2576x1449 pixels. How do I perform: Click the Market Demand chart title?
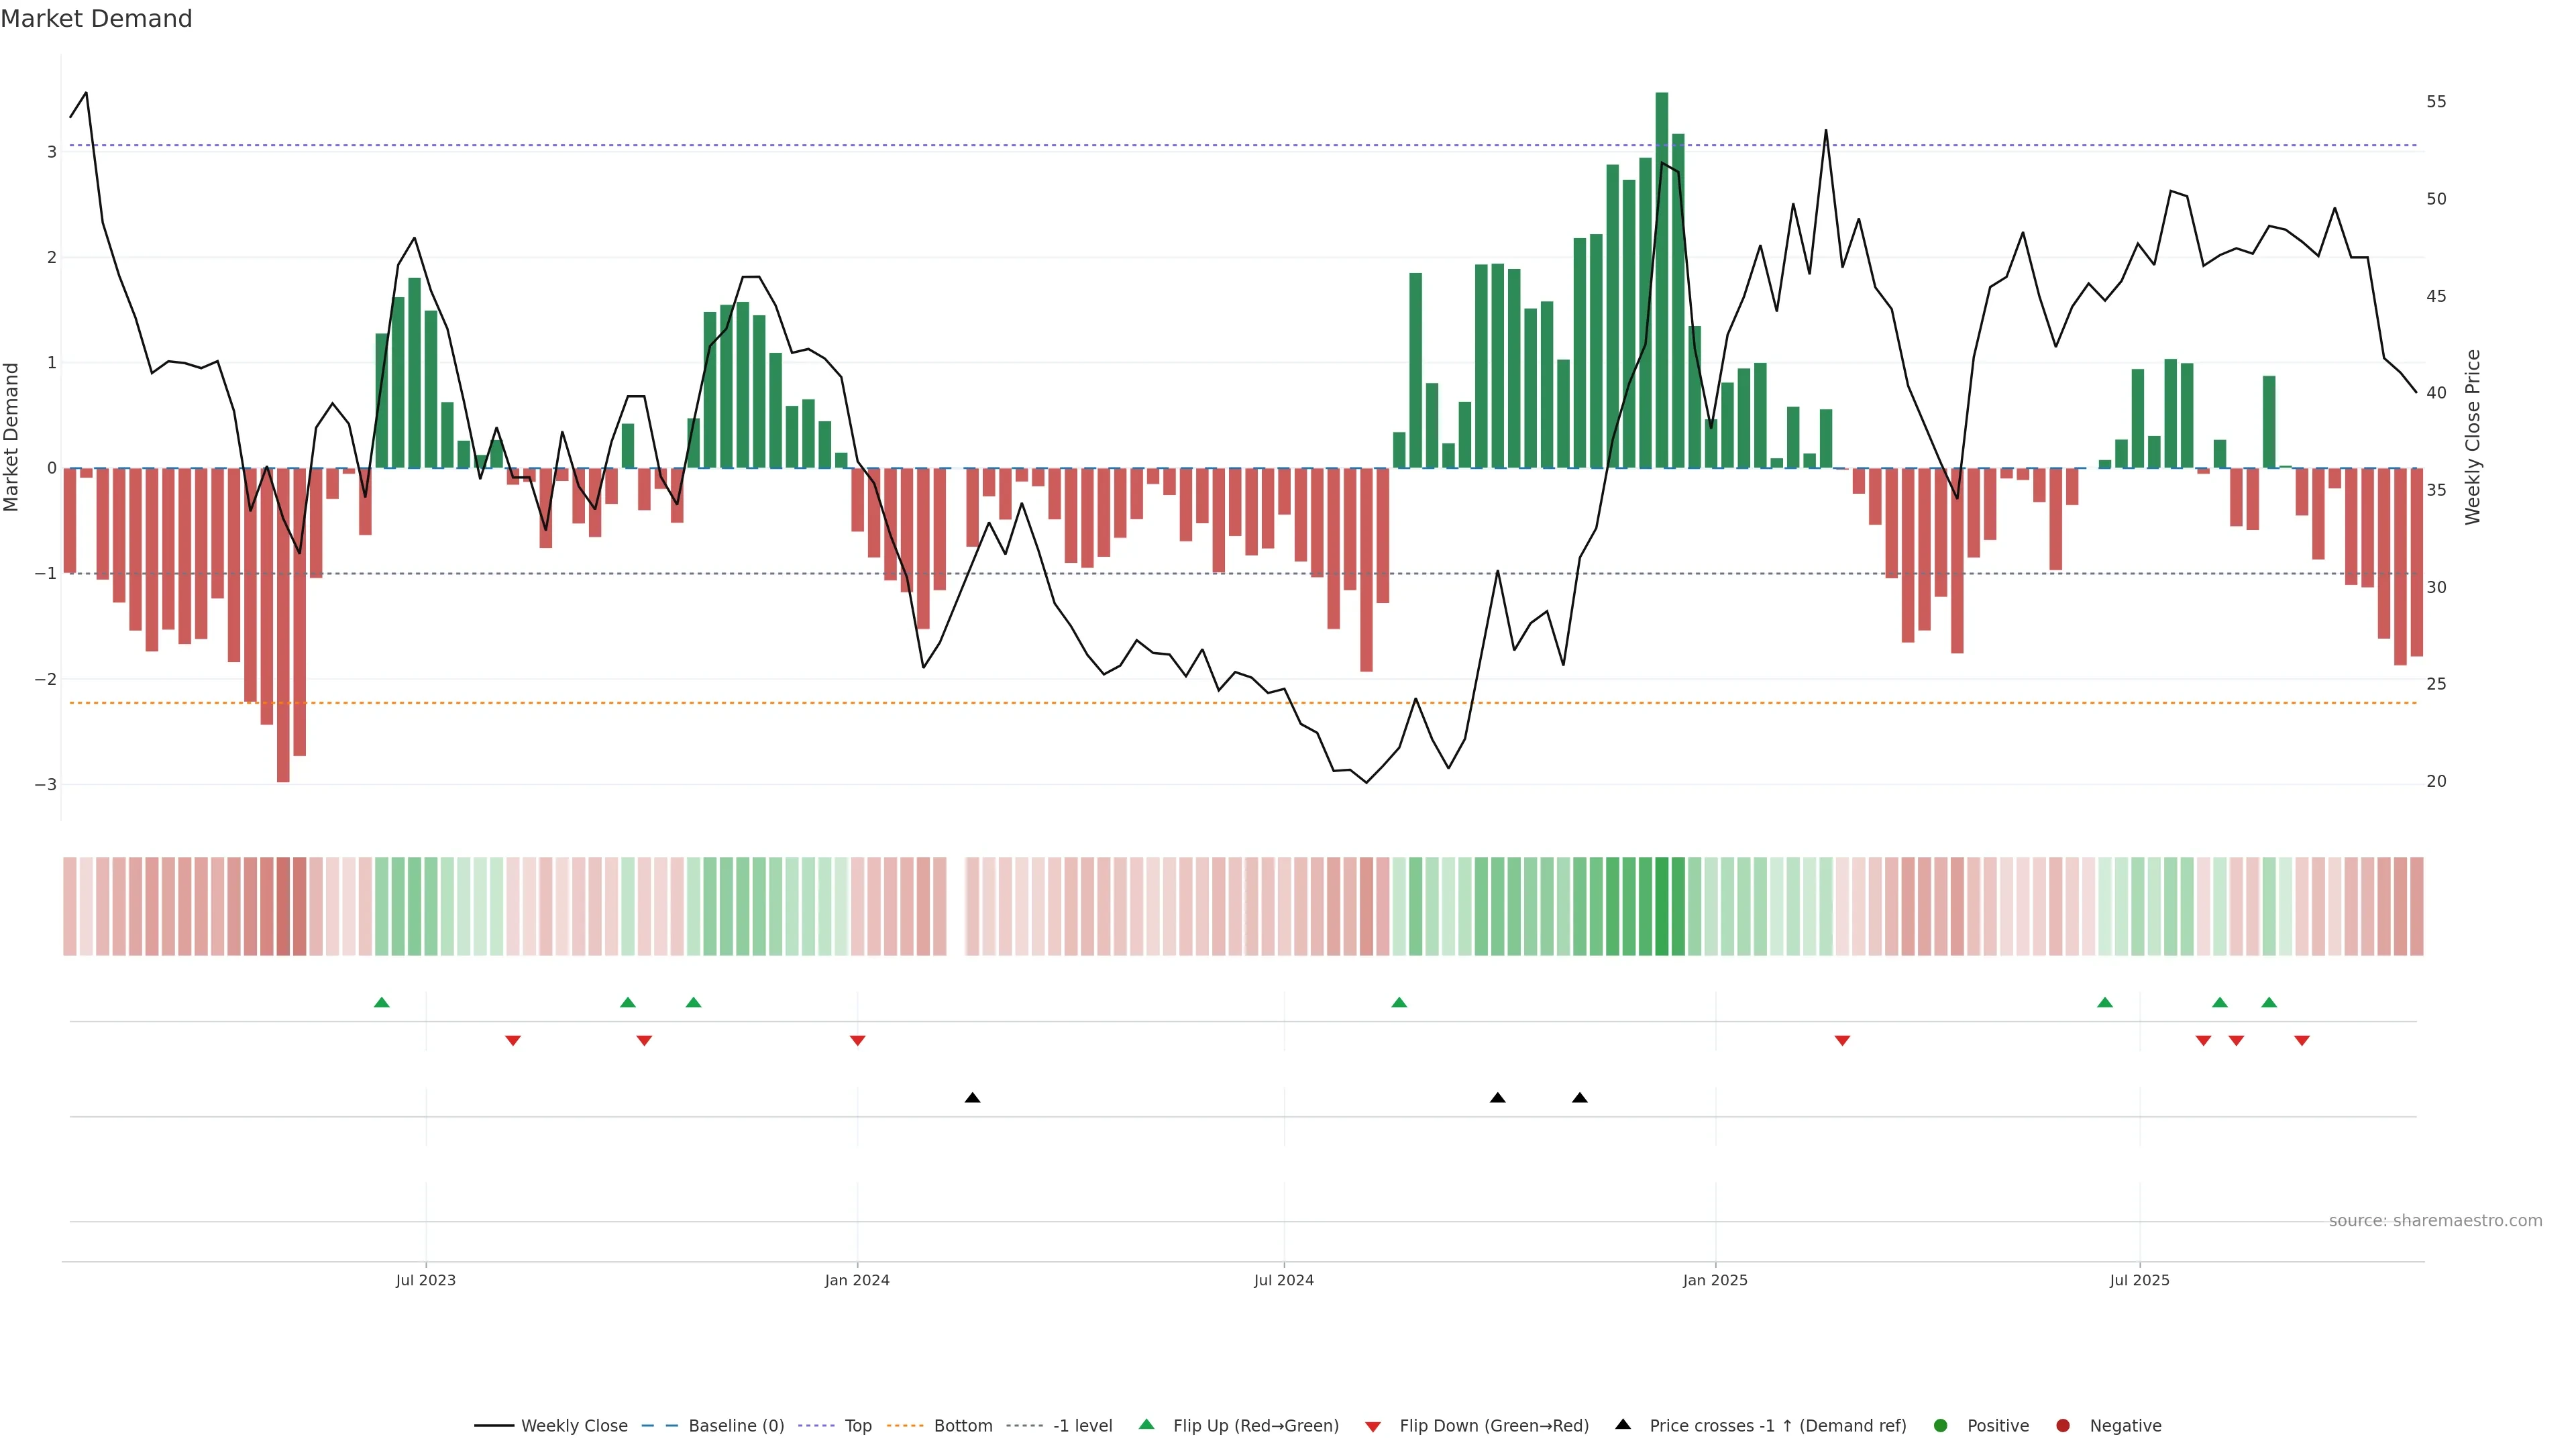coord(96,19)
